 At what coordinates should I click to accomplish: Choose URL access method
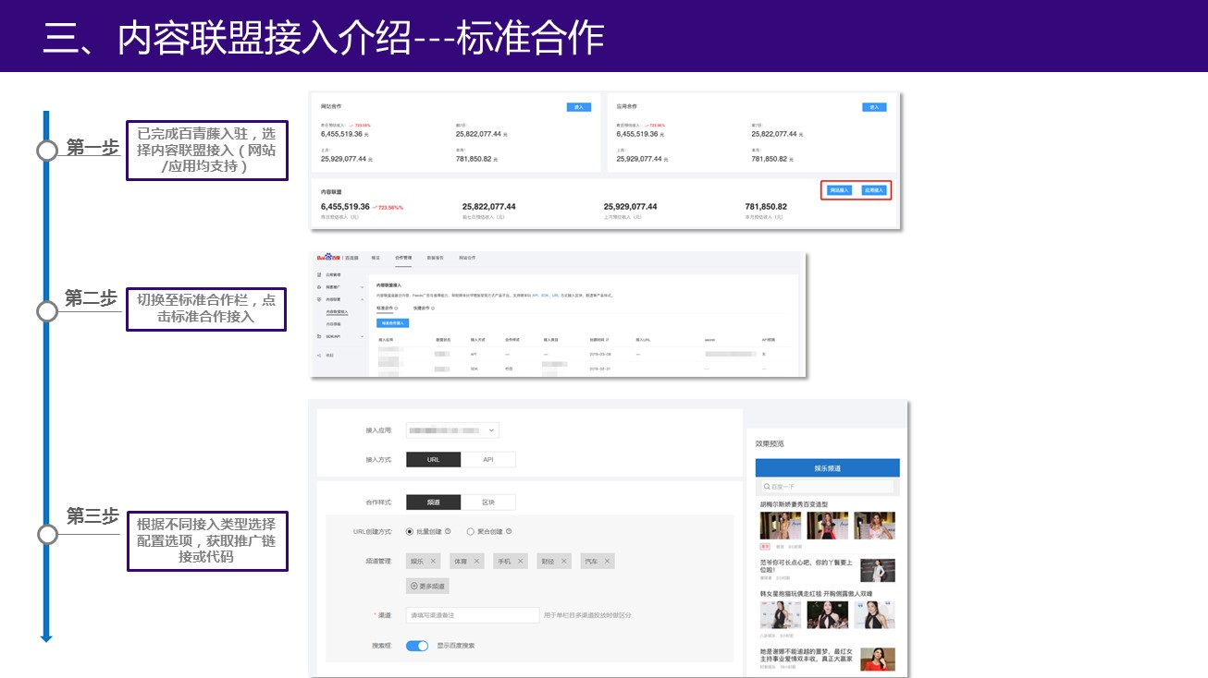point(434,459)
